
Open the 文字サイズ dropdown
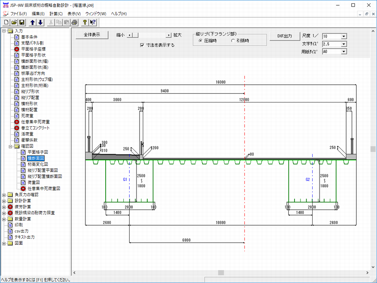[343, 44]
